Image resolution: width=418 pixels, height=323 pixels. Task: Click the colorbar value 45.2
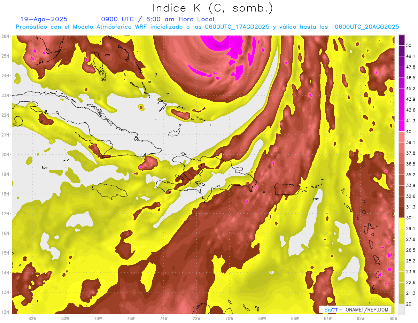(411, 89)
